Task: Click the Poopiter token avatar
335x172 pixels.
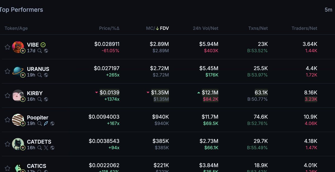Action: (18, 119)
